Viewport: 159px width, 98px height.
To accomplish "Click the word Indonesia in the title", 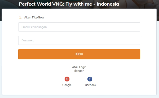I will click(x=108, y=4).
